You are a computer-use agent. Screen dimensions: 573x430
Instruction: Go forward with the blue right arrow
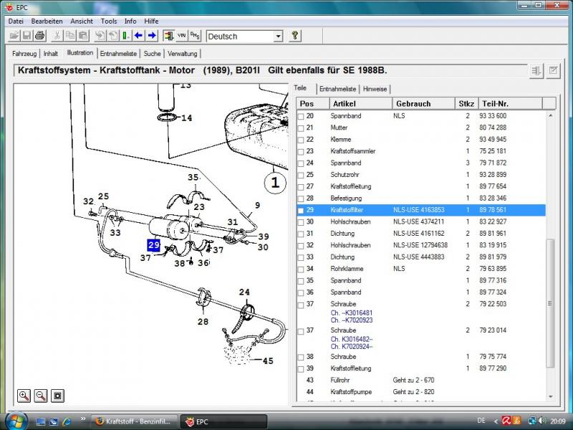152,36
